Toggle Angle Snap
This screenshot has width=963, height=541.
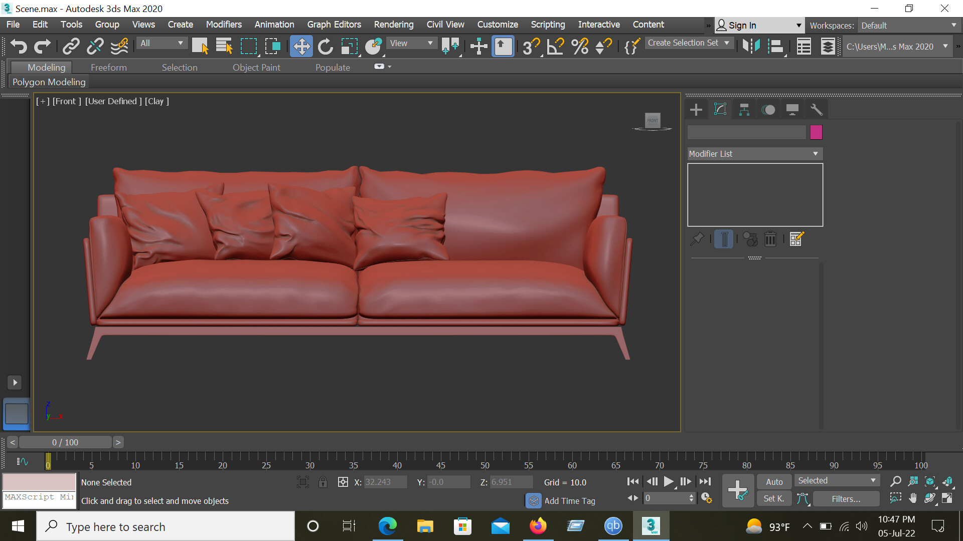(555, 46)
